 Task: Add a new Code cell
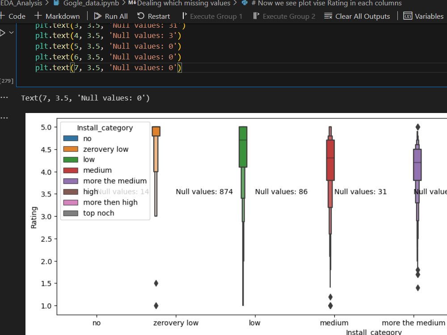[x=13, y=16]
